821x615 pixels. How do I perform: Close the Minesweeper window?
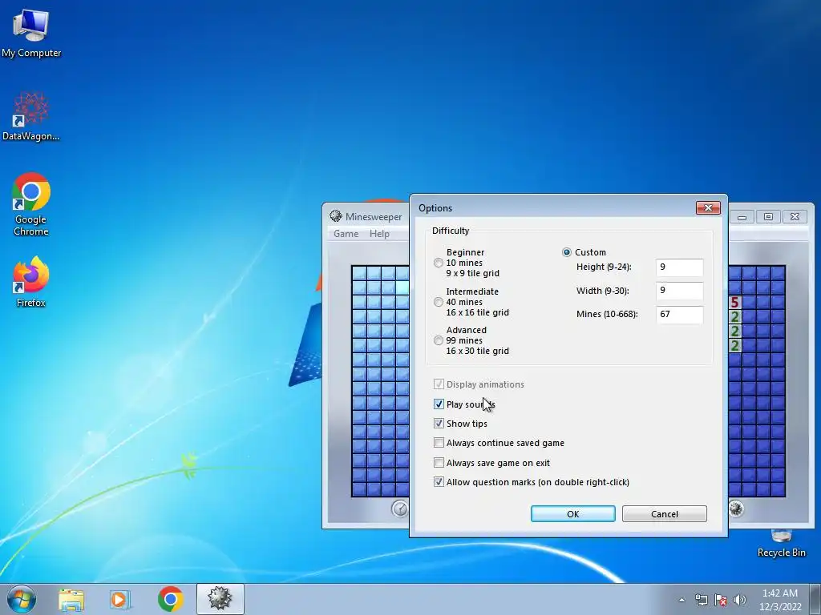(x=795, y=216)
